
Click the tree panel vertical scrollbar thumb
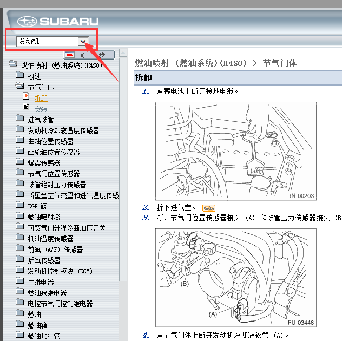pyautogui.click(x=123, y=169)
